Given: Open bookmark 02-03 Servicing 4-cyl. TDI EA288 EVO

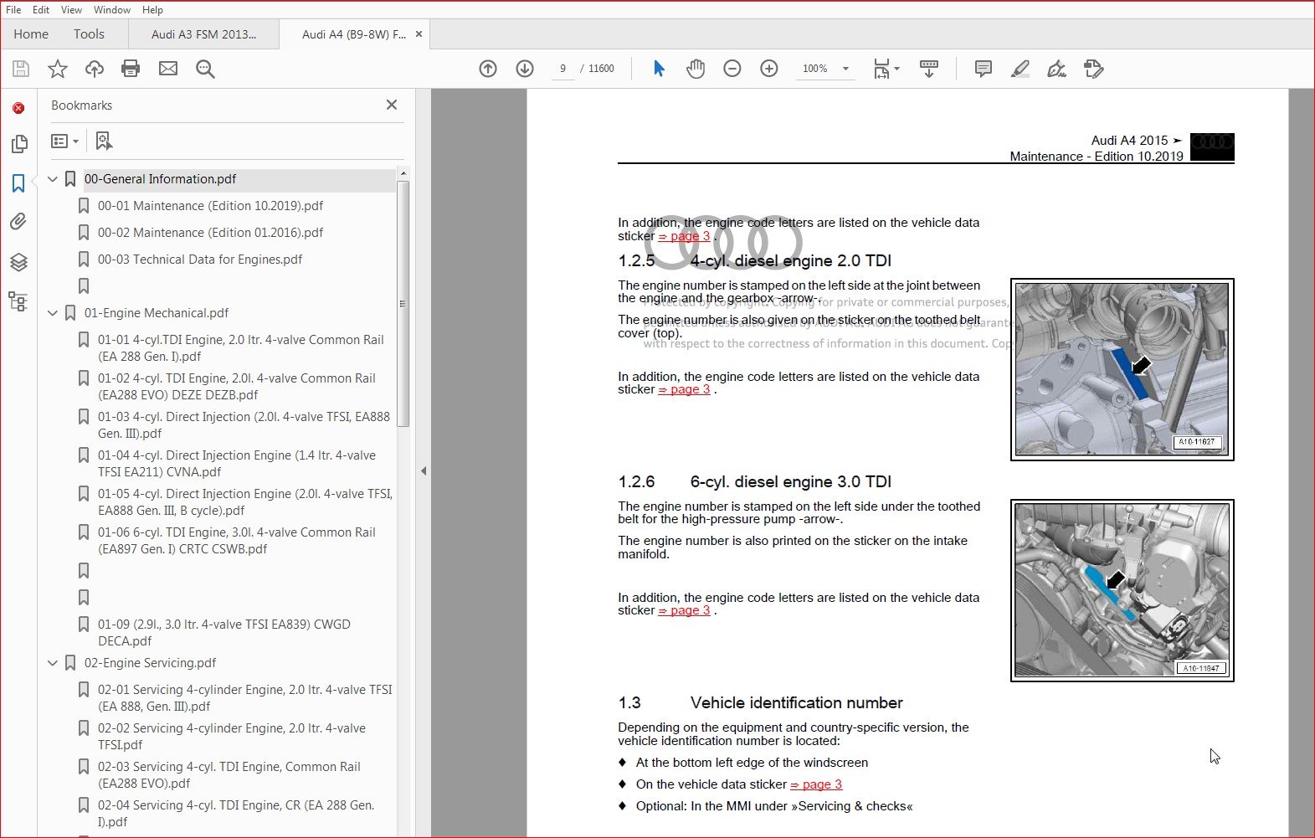Looking at the screenshot, I should 229,775.
